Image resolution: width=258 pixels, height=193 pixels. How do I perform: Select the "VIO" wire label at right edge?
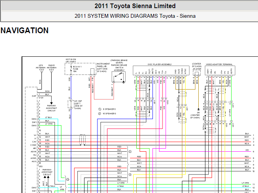[x=247, y=150]
